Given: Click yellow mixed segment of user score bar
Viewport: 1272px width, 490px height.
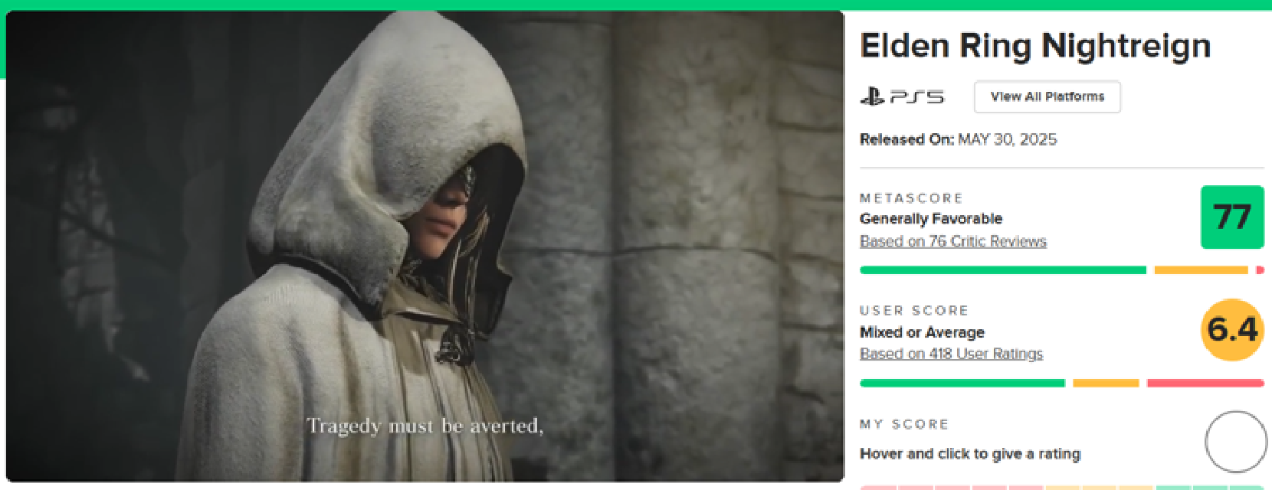Looking at the screenshot, I should tap(1106, 383).
